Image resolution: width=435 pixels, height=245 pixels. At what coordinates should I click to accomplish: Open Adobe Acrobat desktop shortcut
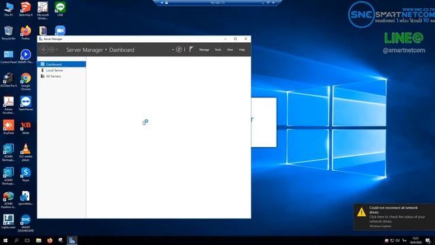click(x=8, y=105)
